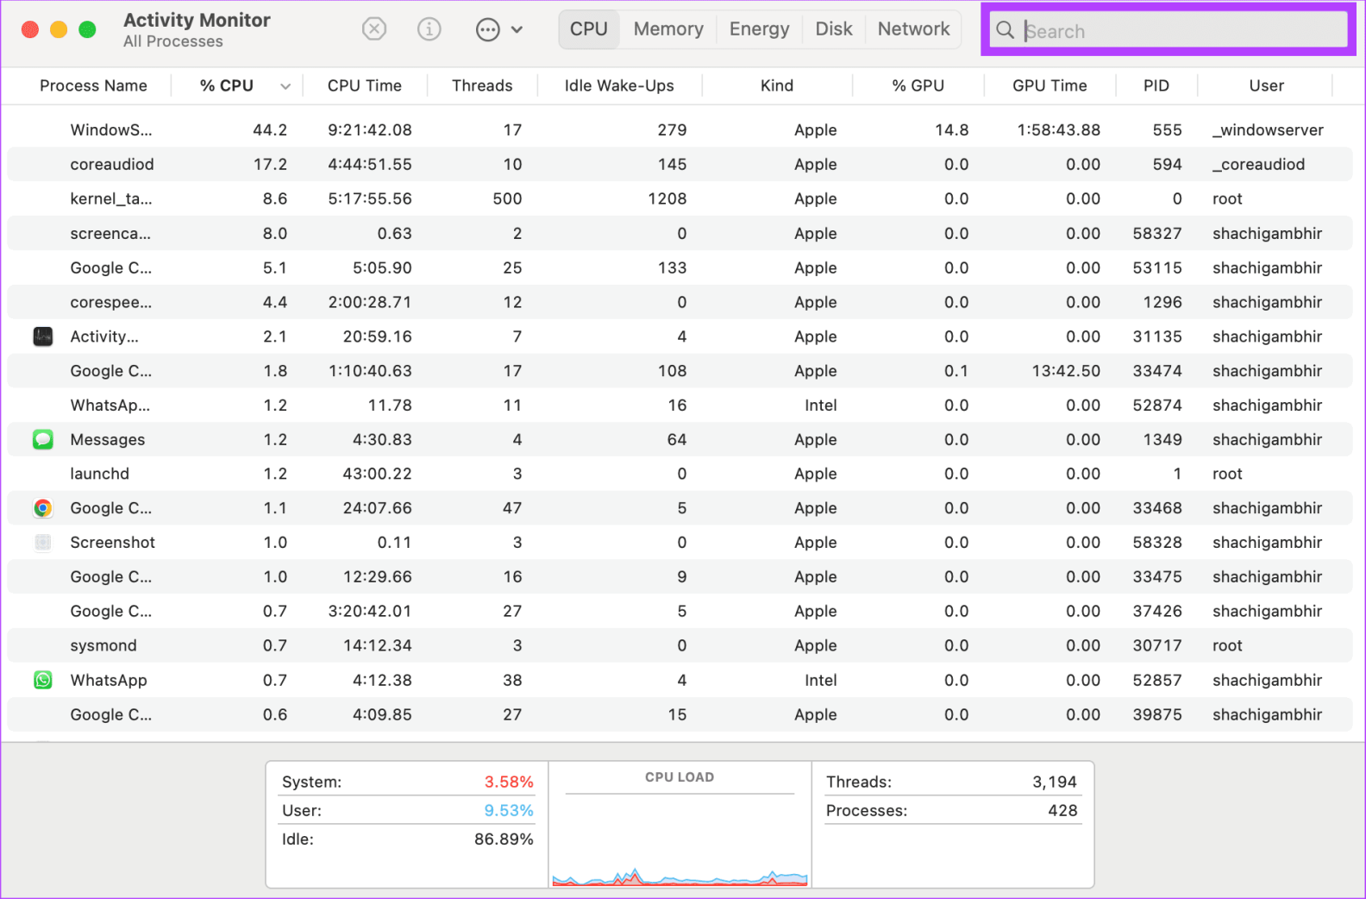Toggle the % CPU sort order arrow
Image resolution: width=1366 pixels, height=899 pixels.
coord(285,86)
